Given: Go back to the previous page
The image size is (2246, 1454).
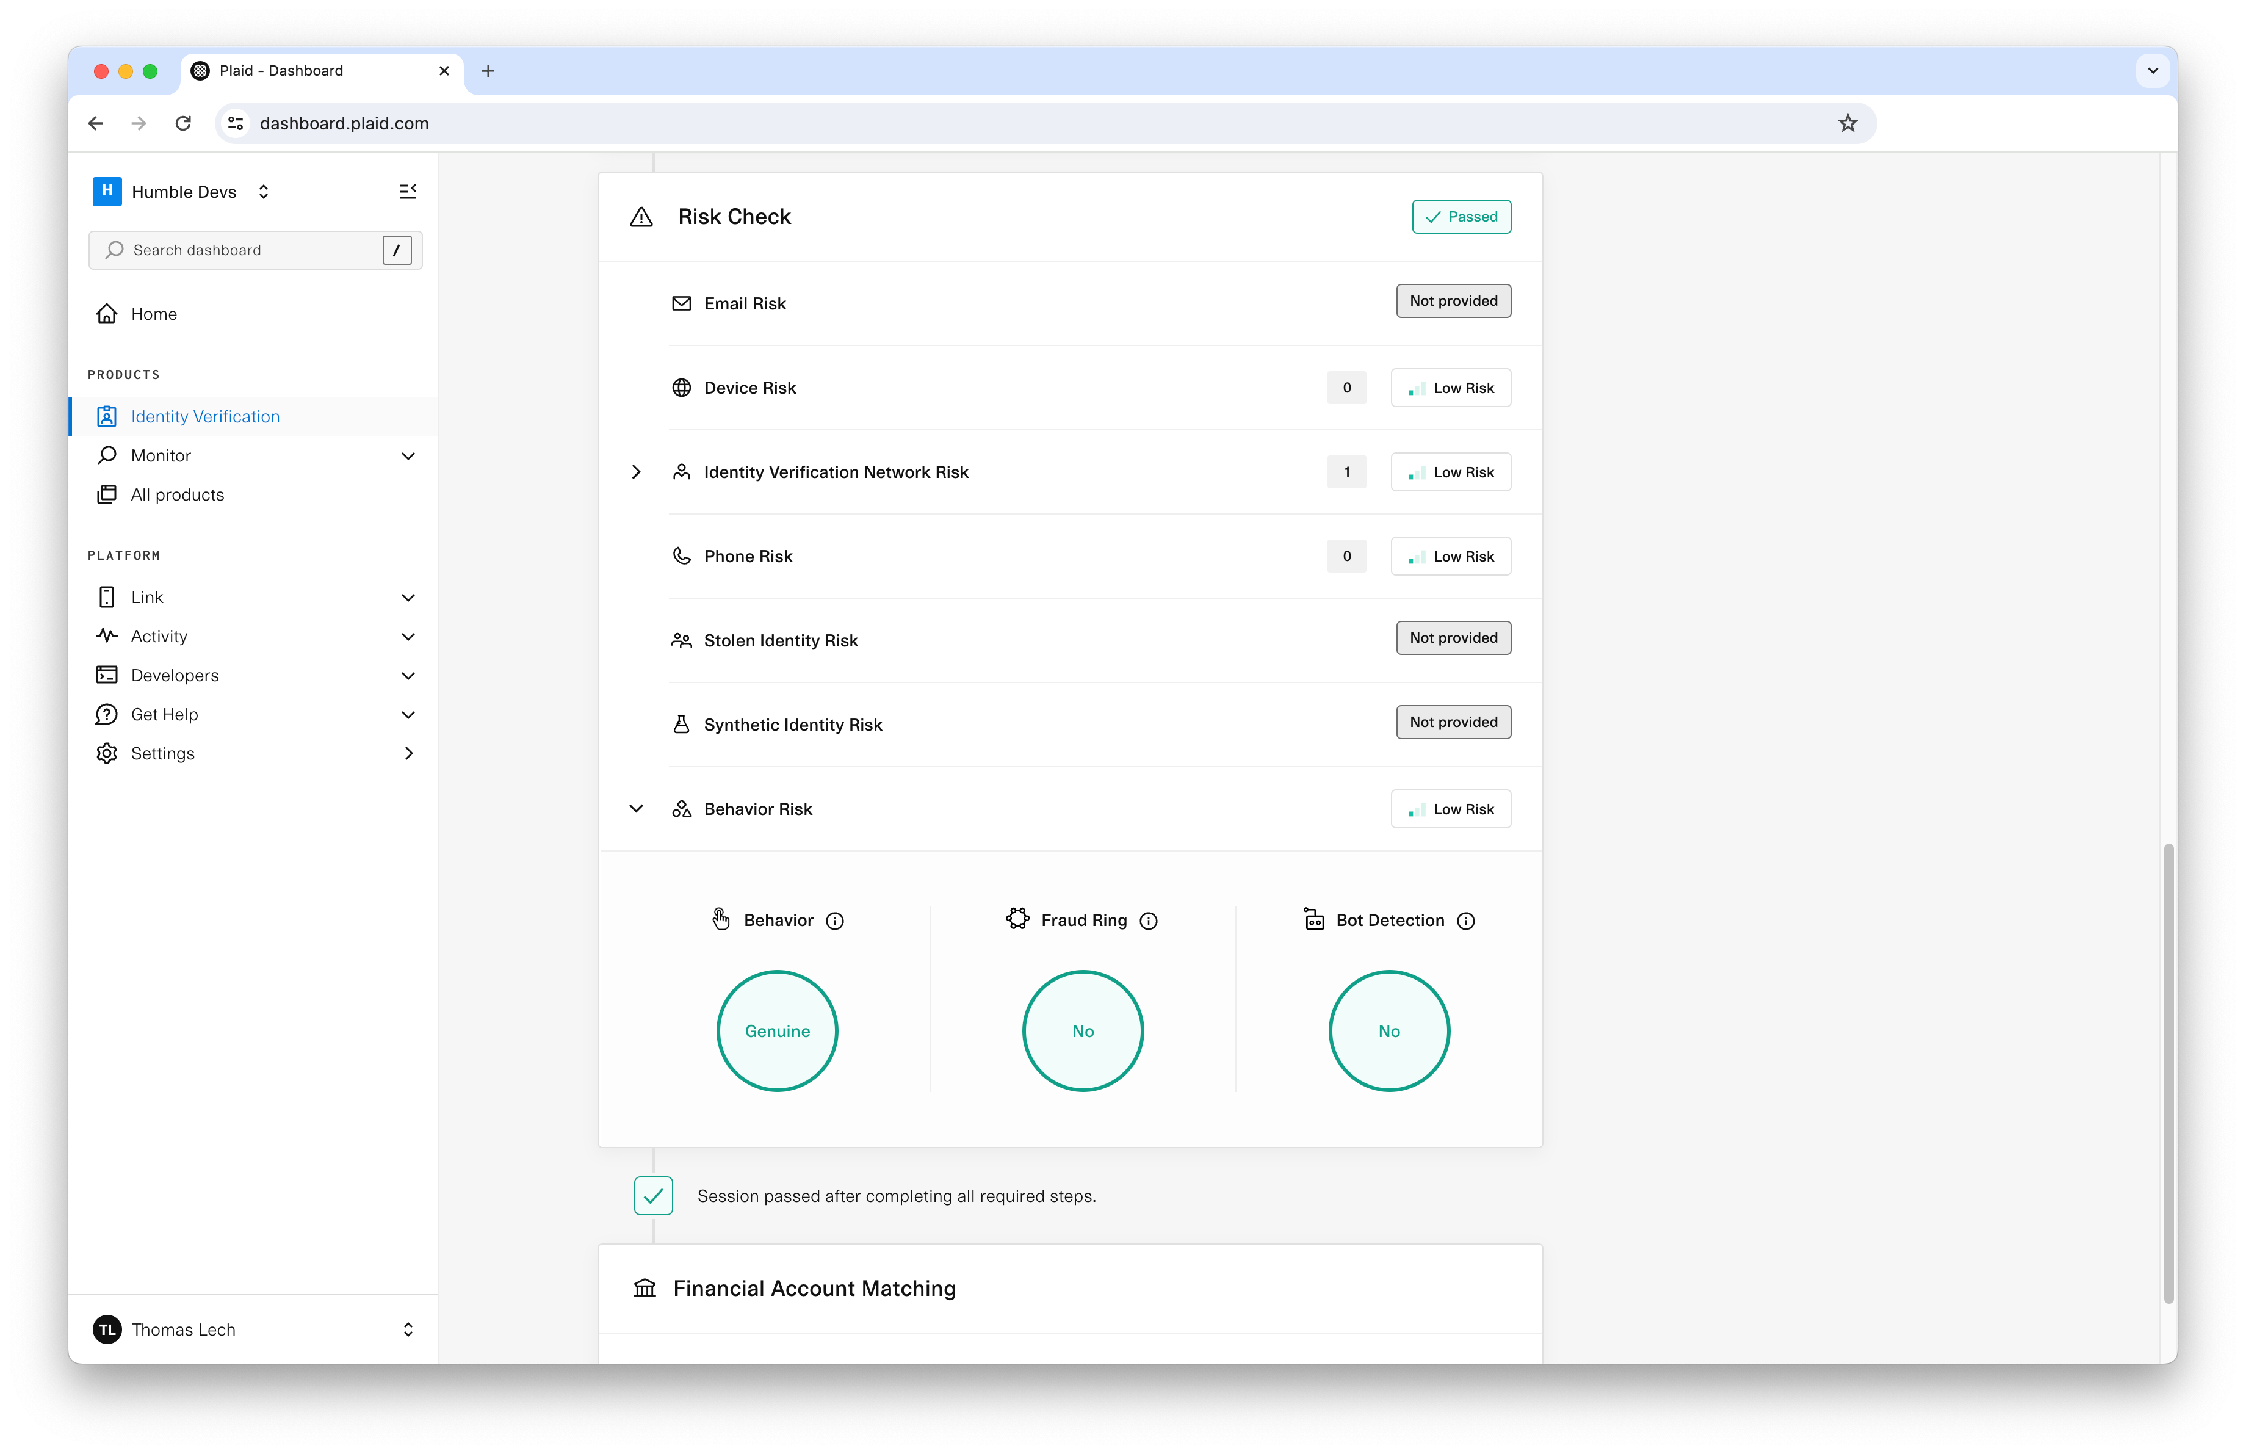Looking at the screenshot, I should [x=95, y=123].
